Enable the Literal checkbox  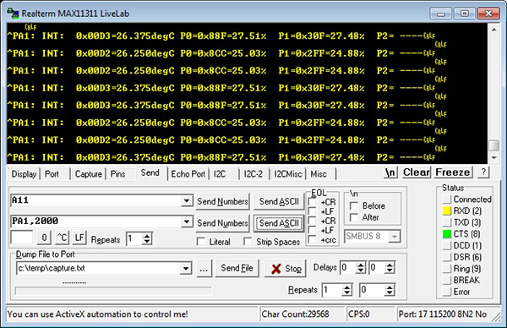(201, 242)
